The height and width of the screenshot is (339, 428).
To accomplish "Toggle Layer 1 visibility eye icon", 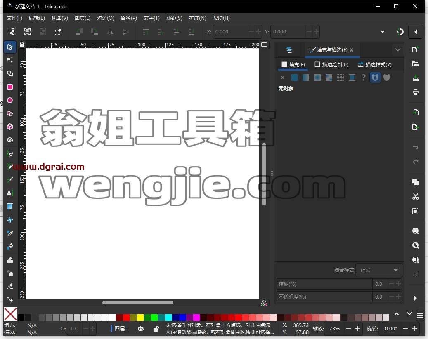I will (x=141, y=329).
